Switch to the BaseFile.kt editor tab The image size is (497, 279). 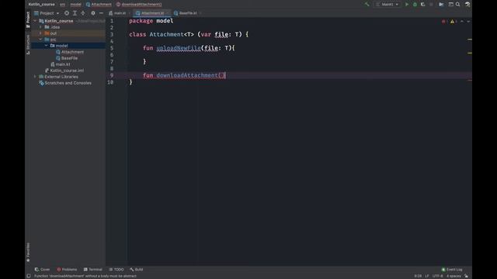pyautogui.click(x=188, y=13)
